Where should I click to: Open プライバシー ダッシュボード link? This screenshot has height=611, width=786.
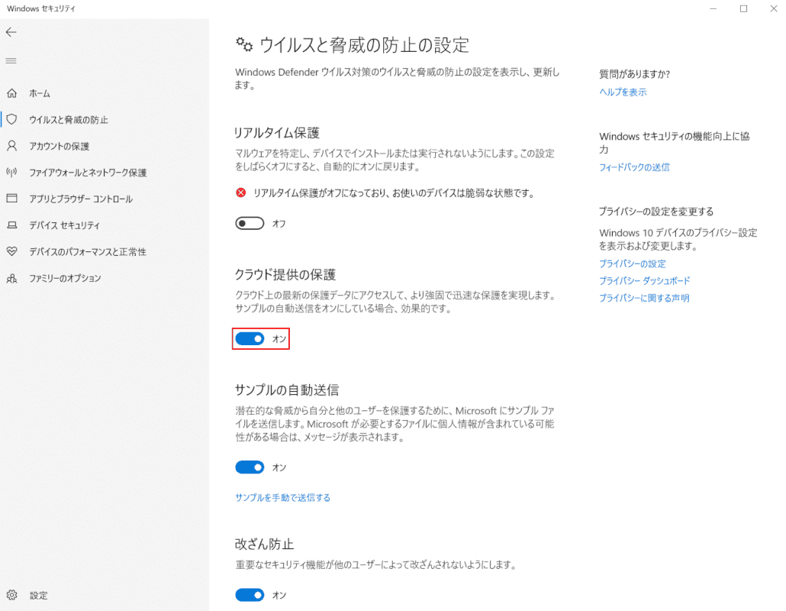pyautogui.click(x=644, y=281)
